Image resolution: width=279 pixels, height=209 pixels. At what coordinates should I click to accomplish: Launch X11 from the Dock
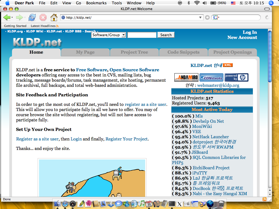(180, 204)
